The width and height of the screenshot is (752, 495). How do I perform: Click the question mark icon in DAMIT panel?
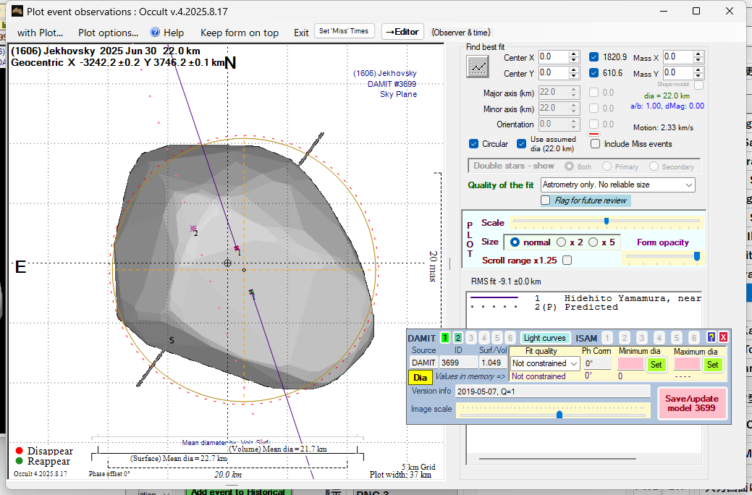coord(711,338)
